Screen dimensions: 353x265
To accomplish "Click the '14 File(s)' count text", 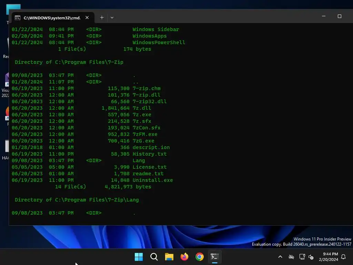I will (x=70, y=187).
